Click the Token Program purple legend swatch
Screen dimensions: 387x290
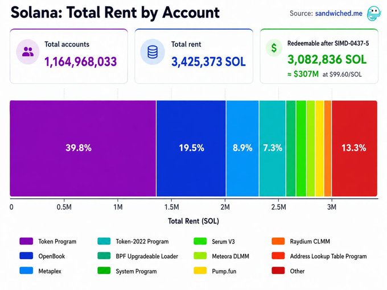(x=26, y=241)
